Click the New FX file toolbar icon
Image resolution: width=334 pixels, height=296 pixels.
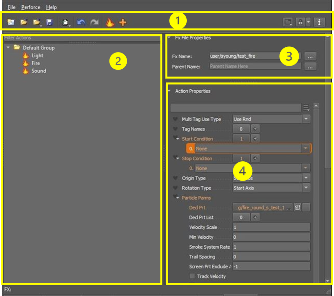(x=11, y=22)
